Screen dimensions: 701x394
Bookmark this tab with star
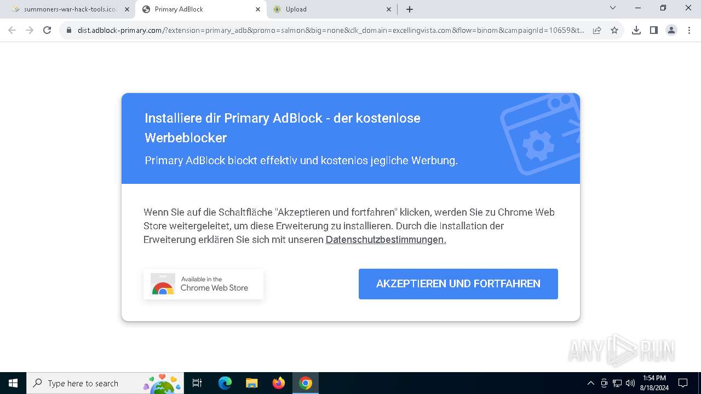(614, 30)
